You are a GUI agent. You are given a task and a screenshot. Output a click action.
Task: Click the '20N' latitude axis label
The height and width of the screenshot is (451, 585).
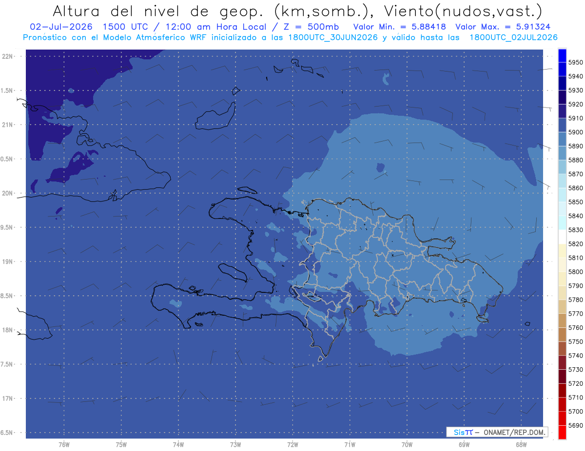tap(8, 193)
